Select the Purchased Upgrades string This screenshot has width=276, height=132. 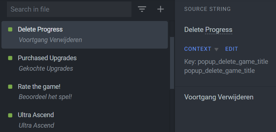pos(85,63)
